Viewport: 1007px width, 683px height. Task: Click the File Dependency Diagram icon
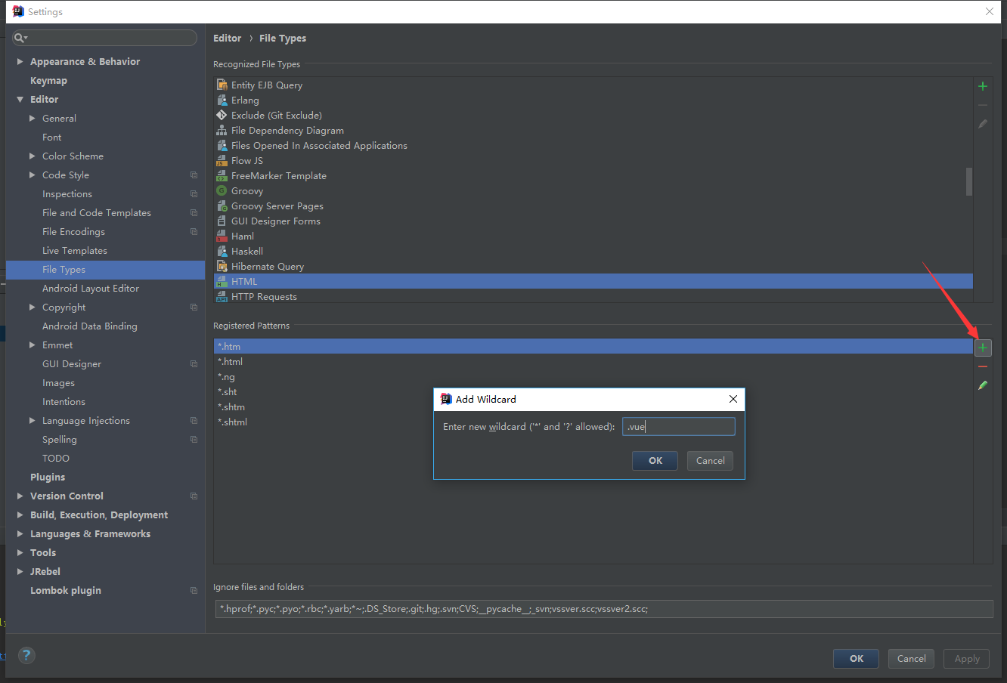pos(222,130)
